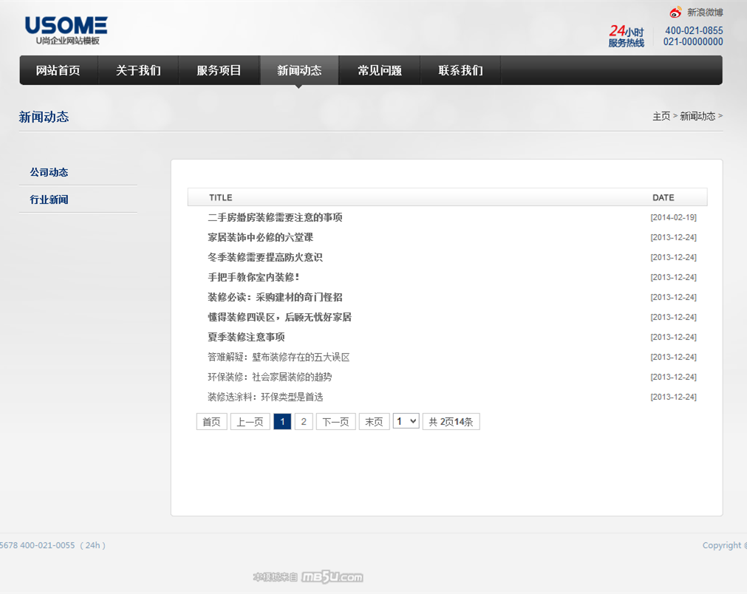
Task: Open the page number dropdown
Action: click(406, 421)
